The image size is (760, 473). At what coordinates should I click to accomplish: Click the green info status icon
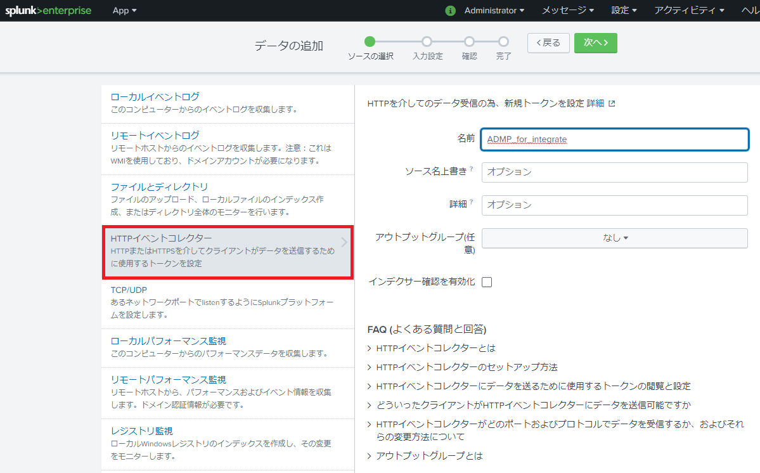coord(451,11)
